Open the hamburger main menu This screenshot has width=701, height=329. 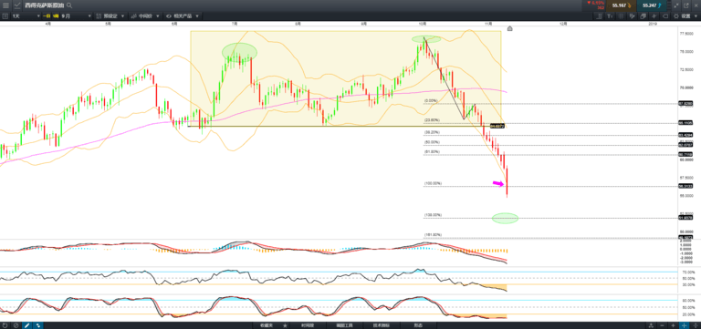[5, 5]
